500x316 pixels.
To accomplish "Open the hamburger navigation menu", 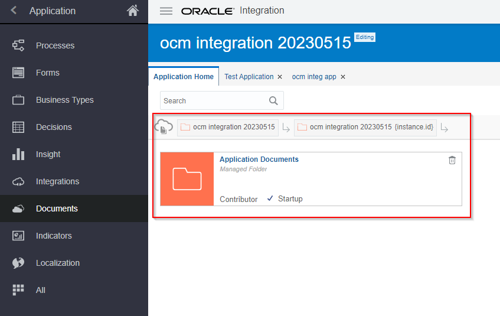I will [166, 11].
